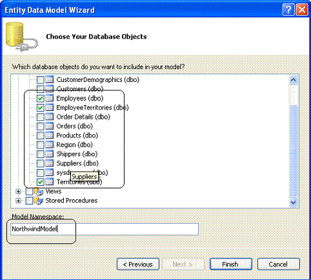Cancel the Entity Data Model Wizard
311x280 pixels.
[279, 264]
